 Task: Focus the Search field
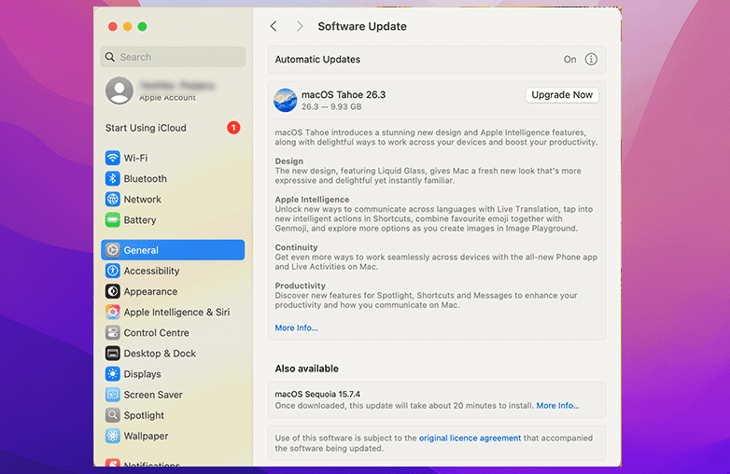173,57
